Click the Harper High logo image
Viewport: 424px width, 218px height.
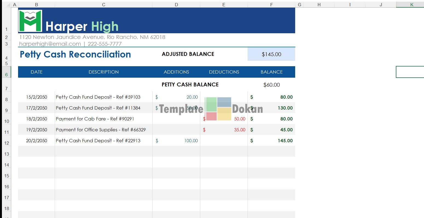[x=30, y=21]
